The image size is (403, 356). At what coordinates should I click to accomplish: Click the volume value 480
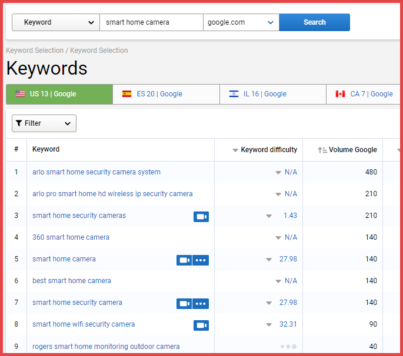click(371, 172)
